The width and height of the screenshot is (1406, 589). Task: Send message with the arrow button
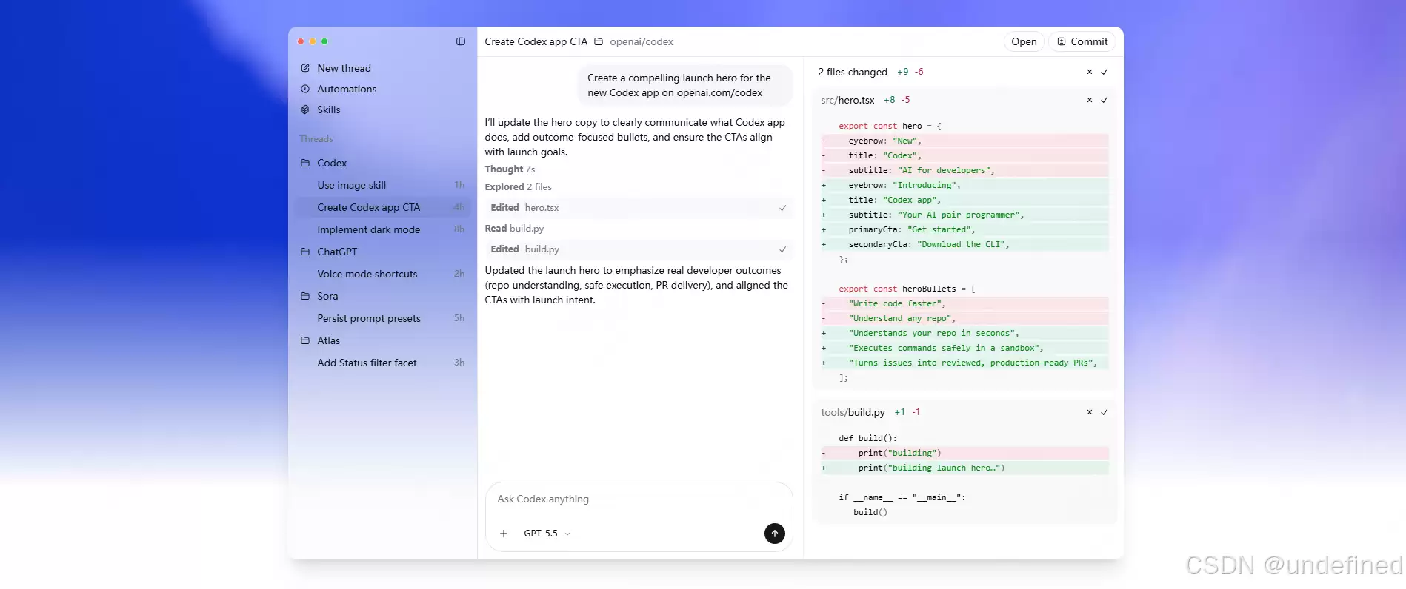pyautogui.click(x=774, y=534)
